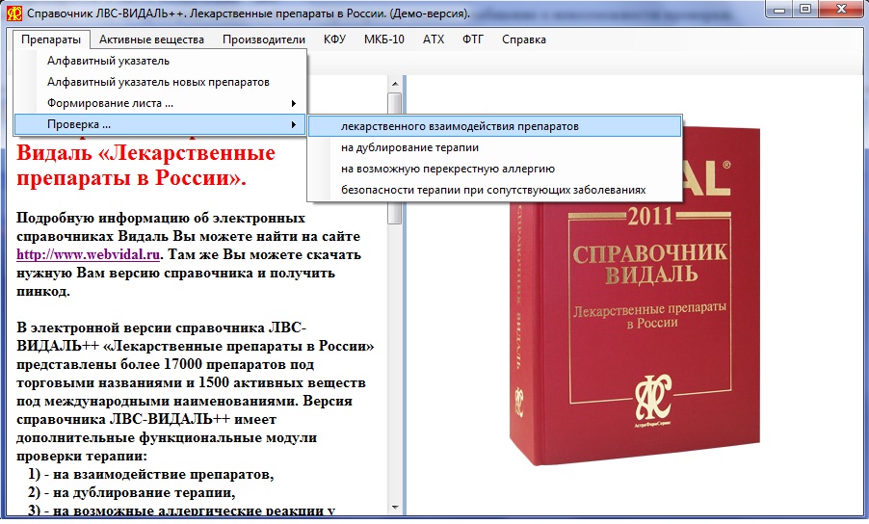869x524 pixels.
Task: Expand the Формирование листа submenu
Action: point(160,103)
